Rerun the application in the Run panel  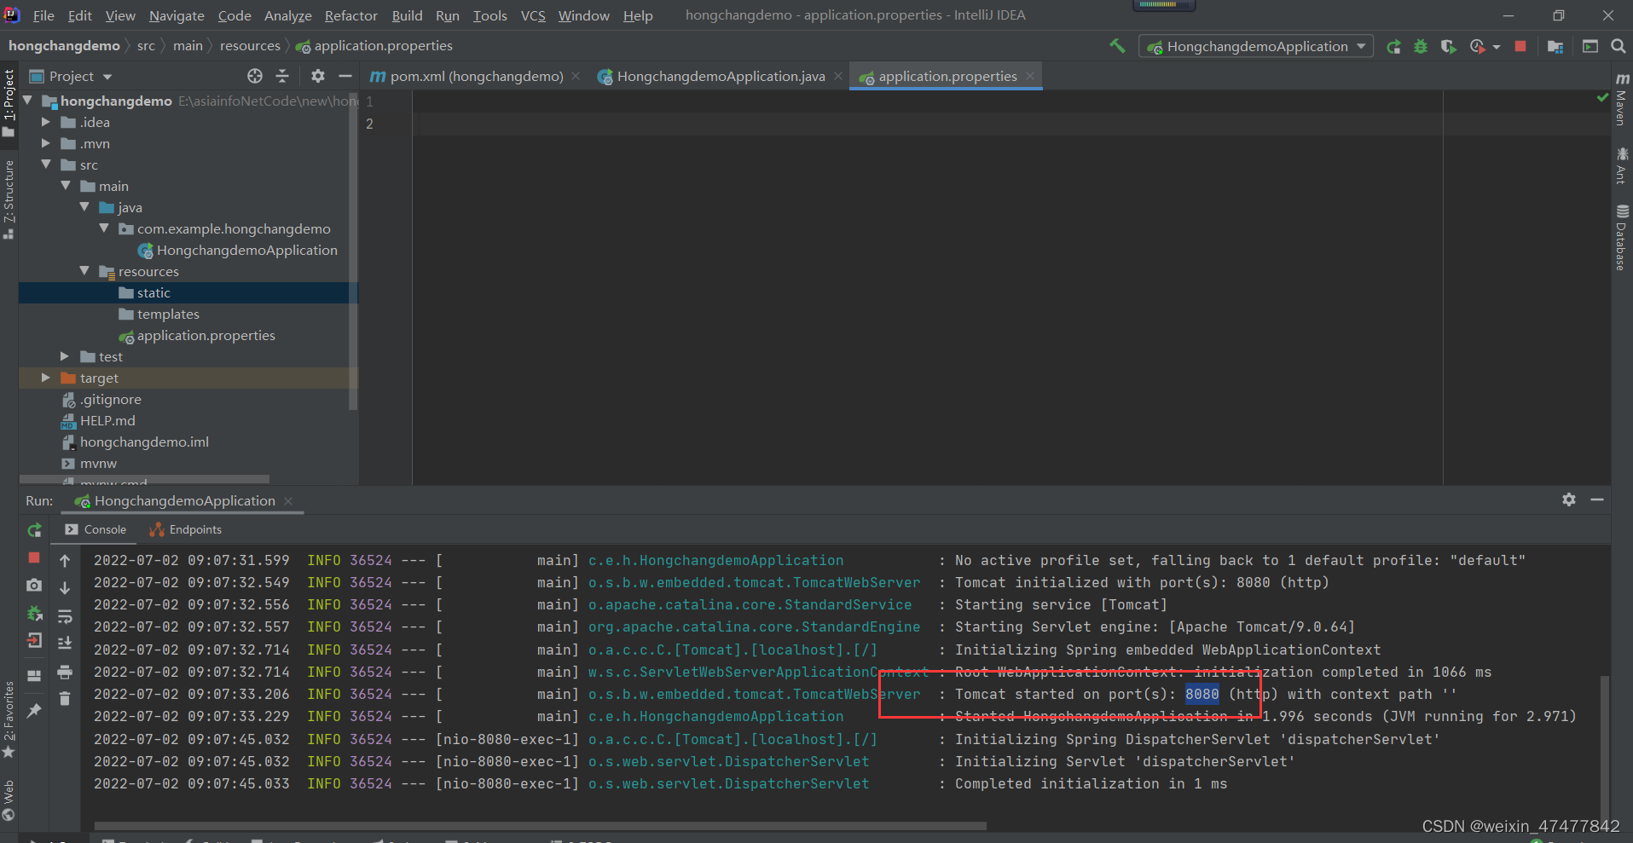tap(34, 530)
